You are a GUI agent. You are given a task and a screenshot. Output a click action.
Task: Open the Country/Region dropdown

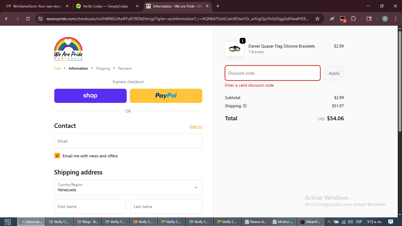tap(128, 187)
